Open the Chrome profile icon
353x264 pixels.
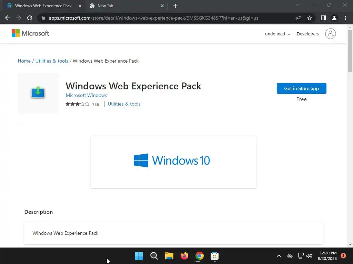pos(334,18)
